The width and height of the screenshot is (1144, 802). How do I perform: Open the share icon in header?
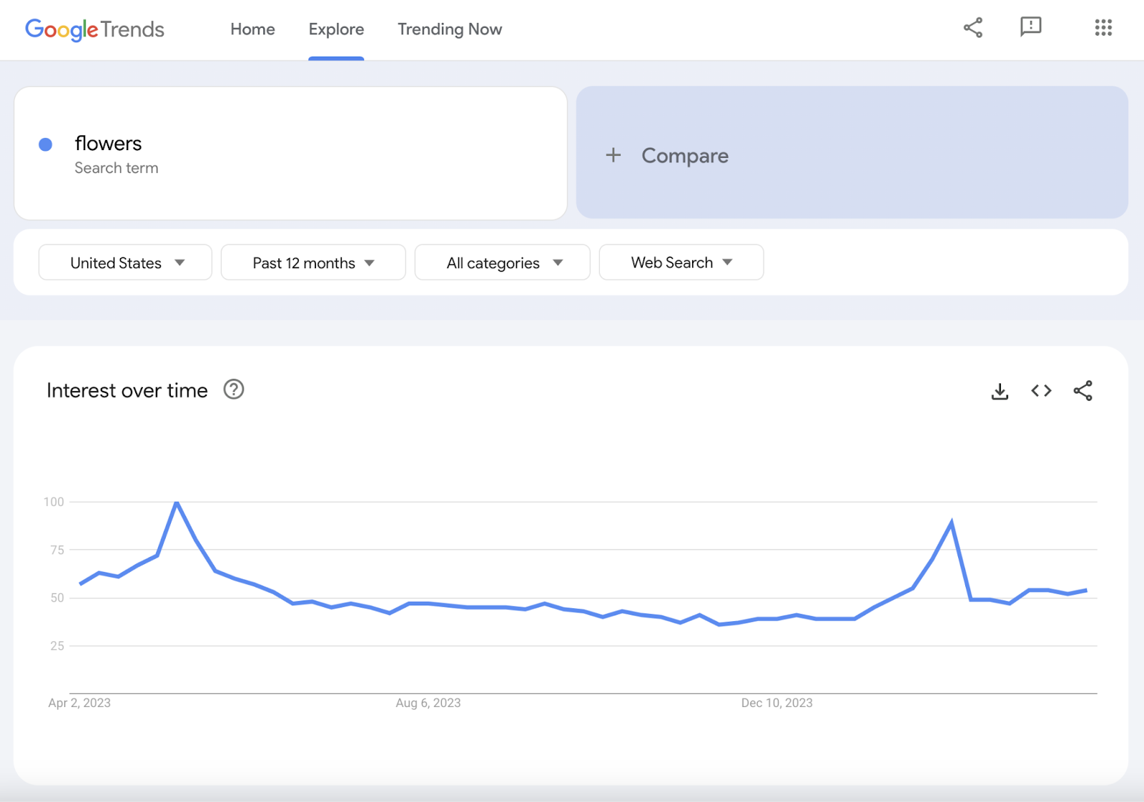(972, 28)
